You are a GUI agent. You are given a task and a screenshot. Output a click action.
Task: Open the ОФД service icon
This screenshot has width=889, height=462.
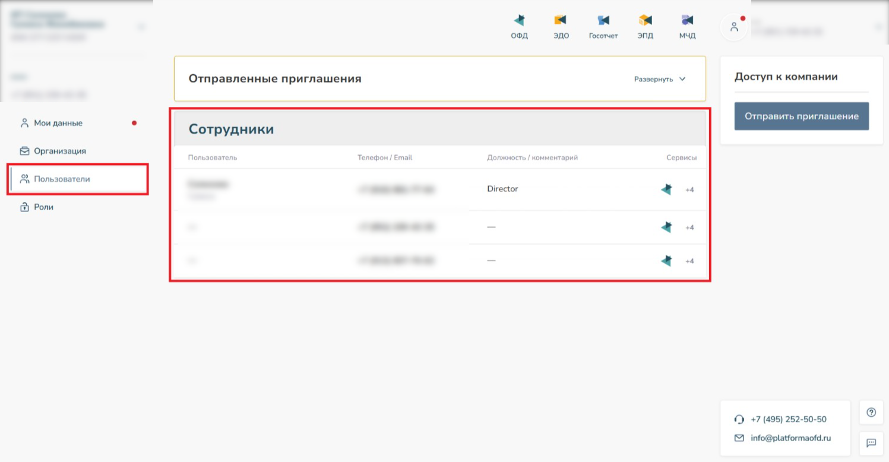(519, 26)
